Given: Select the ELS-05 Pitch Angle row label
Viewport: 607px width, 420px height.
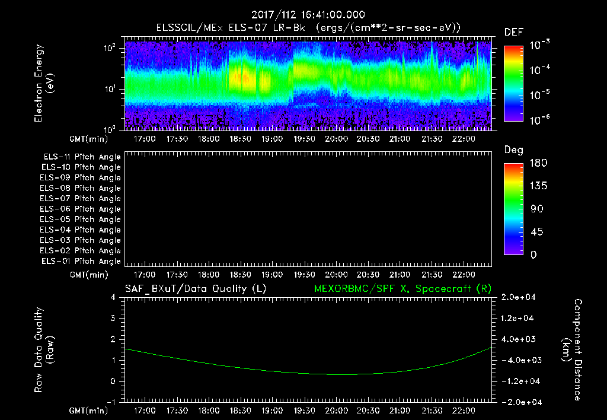Looking at the screenshot, I should click(80, 219).
